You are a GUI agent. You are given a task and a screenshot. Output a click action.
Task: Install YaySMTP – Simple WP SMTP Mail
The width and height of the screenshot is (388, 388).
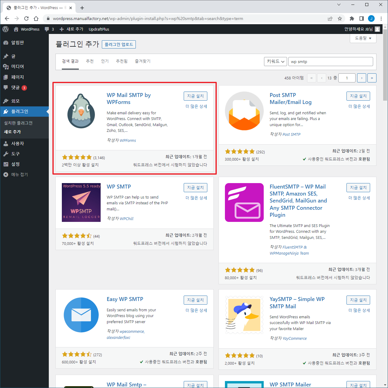[x=358, y=300]
